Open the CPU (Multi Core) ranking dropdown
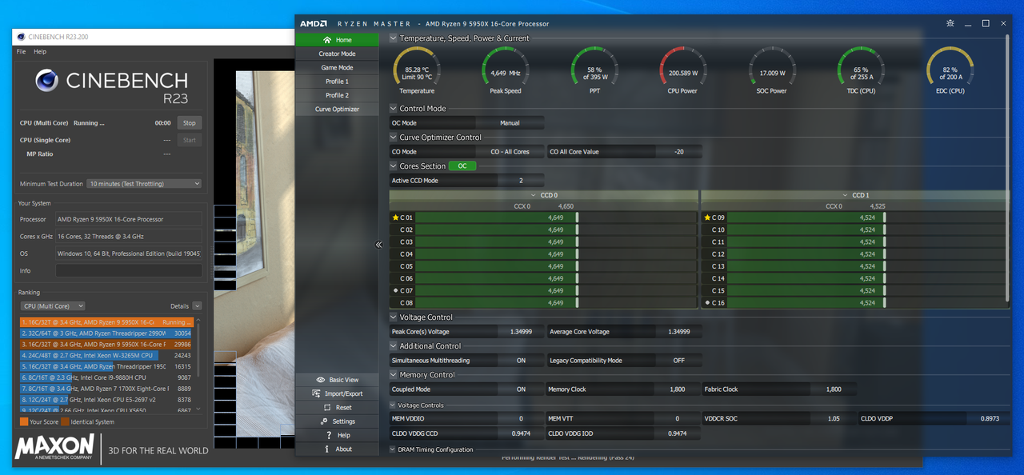Viewport: 1024px width, 475px height. 53,306
